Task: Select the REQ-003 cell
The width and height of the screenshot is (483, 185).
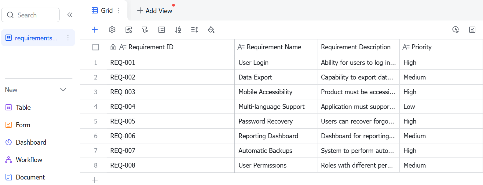Action: (x=170, y=92)
